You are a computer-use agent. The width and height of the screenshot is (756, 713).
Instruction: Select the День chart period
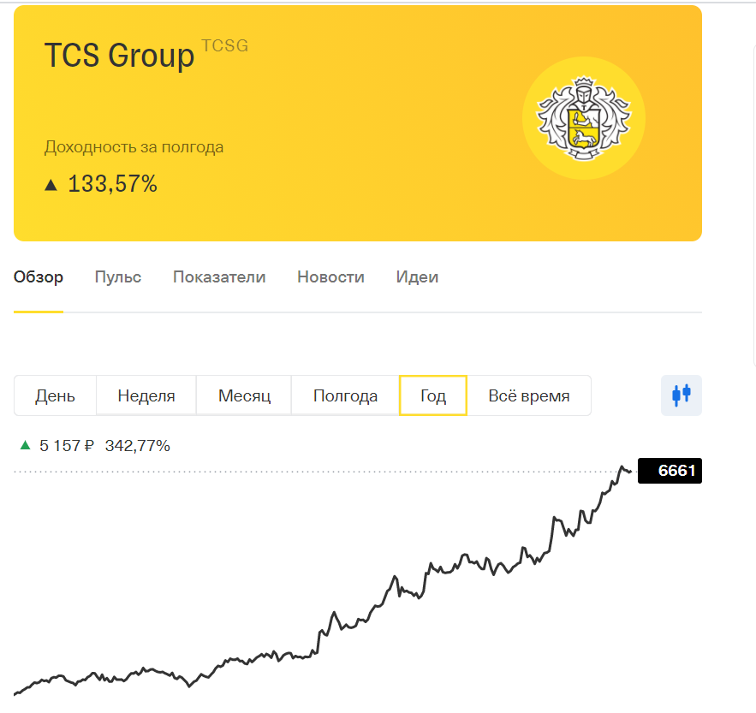pyautogui.click(x=55, y=396)
